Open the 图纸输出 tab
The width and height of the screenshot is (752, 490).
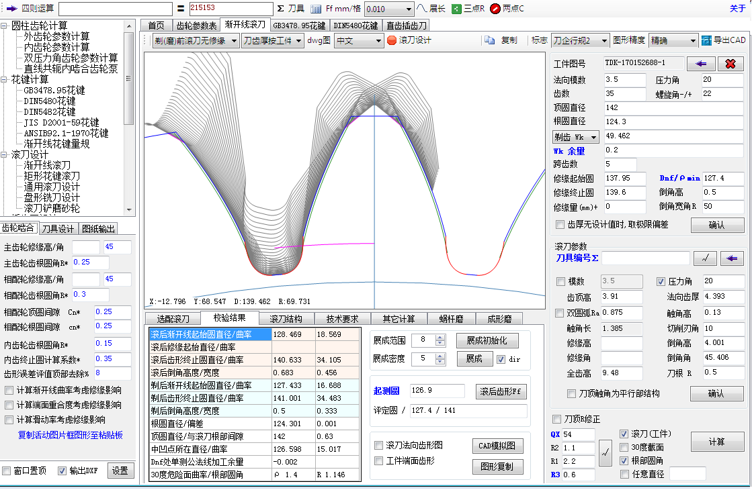[98, 229]
